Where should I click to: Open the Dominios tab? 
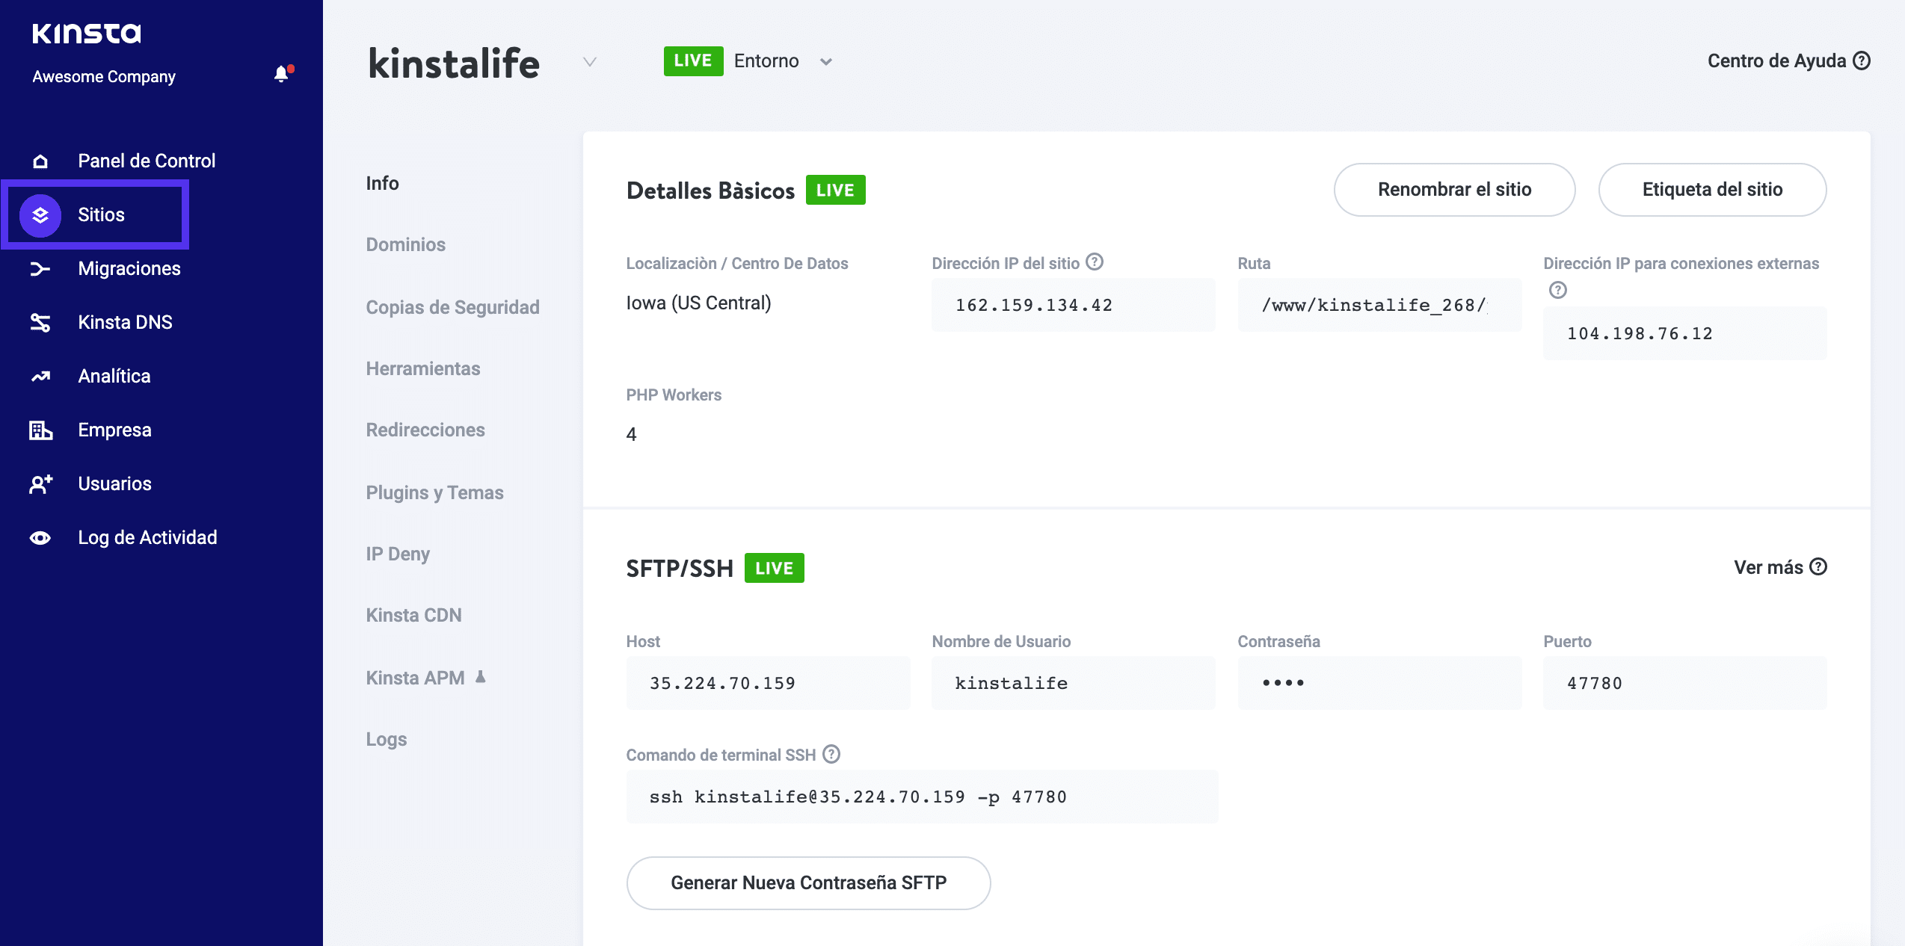point(405,245)
